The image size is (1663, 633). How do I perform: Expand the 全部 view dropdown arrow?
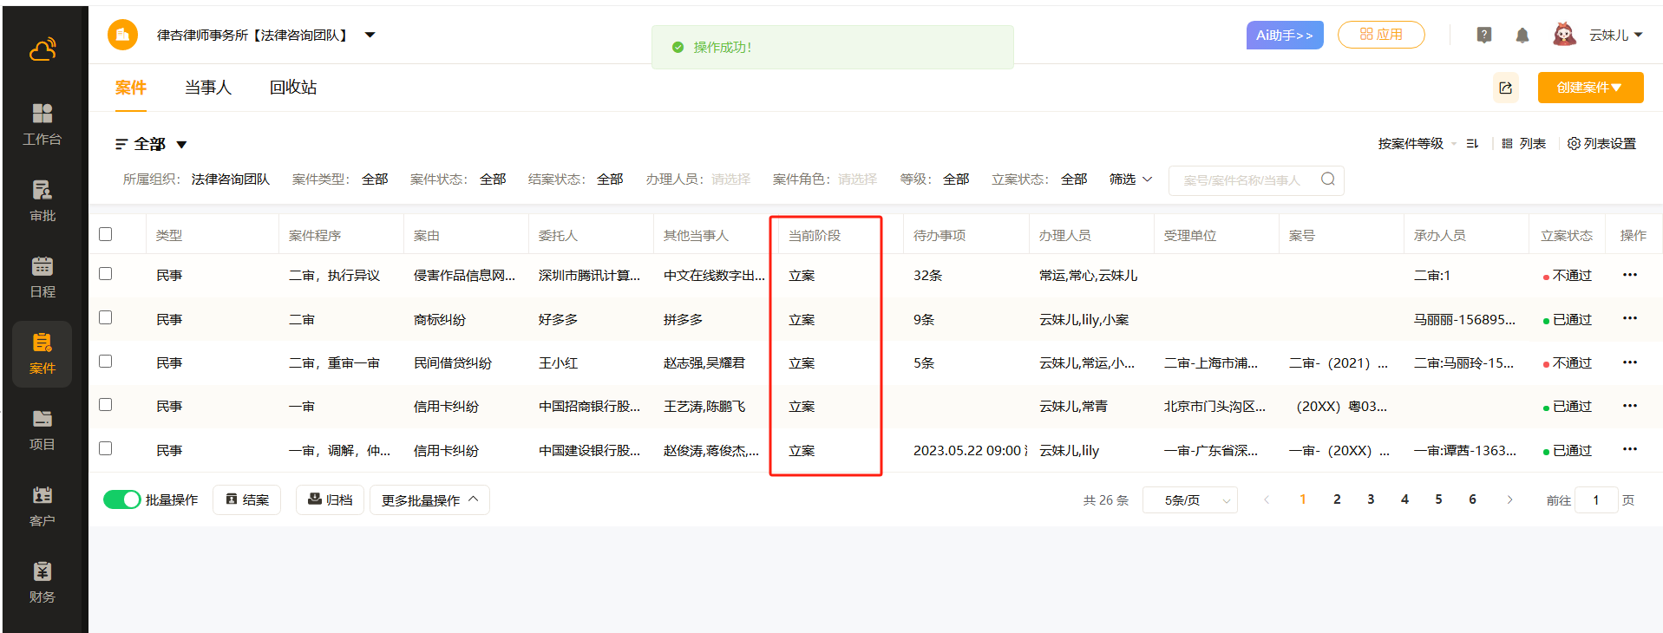tap(182, 145)
